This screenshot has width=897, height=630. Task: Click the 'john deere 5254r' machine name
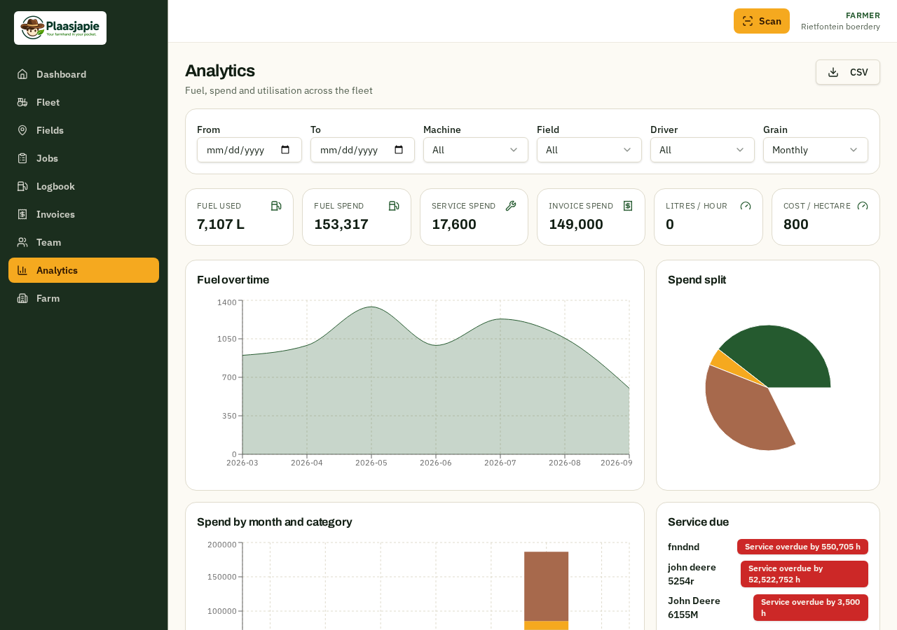coord(692,574)
